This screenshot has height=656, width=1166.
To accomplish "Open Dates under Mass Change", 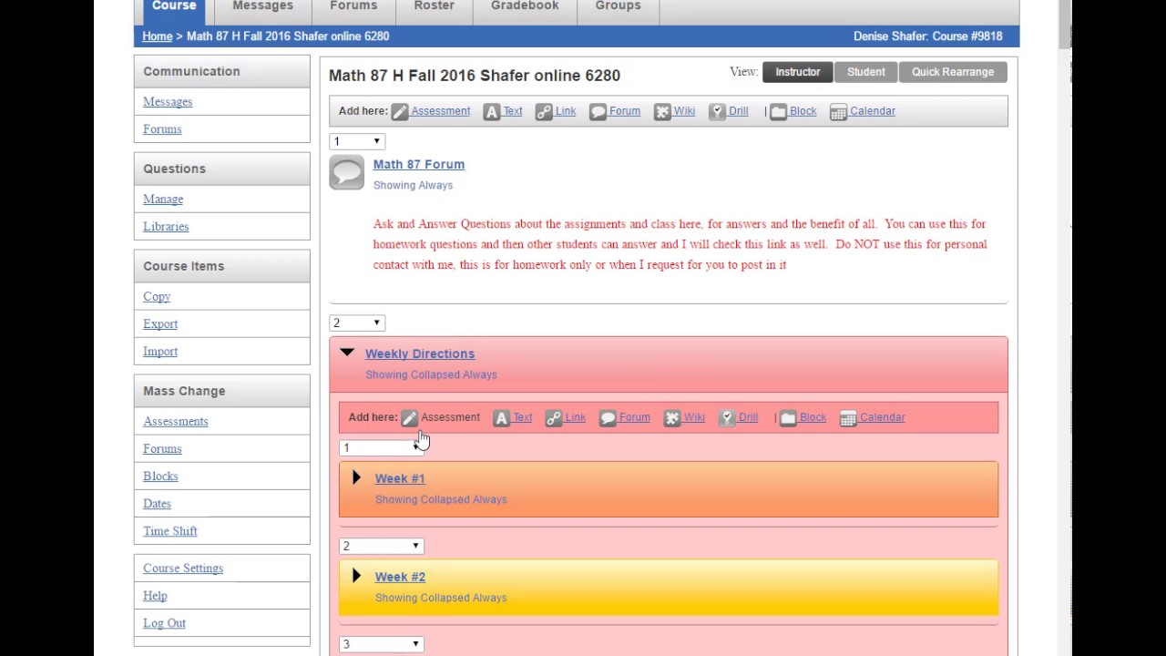I will [157, 504].
